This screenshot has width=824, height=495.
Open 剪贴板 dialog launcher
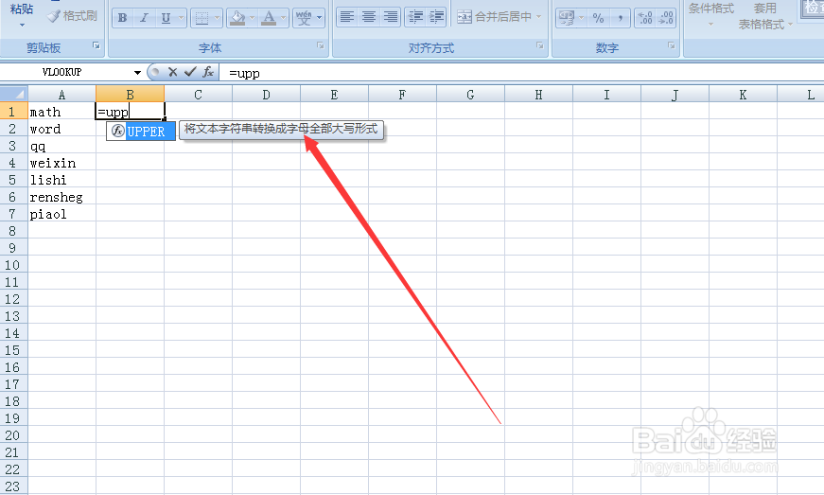96,45
